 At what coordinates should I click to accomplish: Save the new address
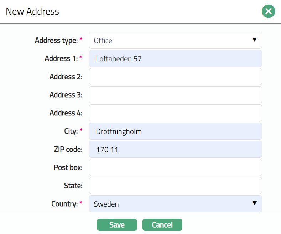[x=117, y=225]
